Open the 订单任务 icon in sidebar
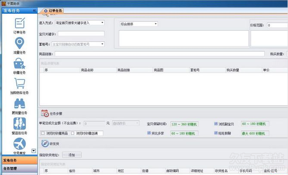Image resolution: width=288 pixels, height=175 pixels. click(x=20, y=23)
